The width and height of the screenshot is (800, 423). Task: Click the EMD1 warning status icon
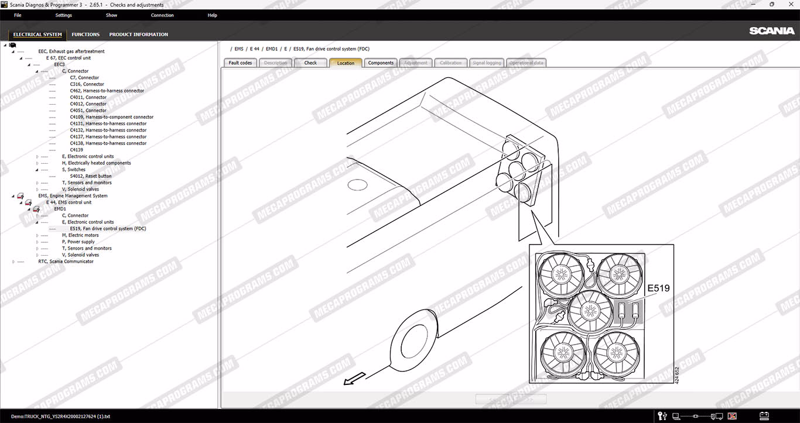tap(36, 209)
